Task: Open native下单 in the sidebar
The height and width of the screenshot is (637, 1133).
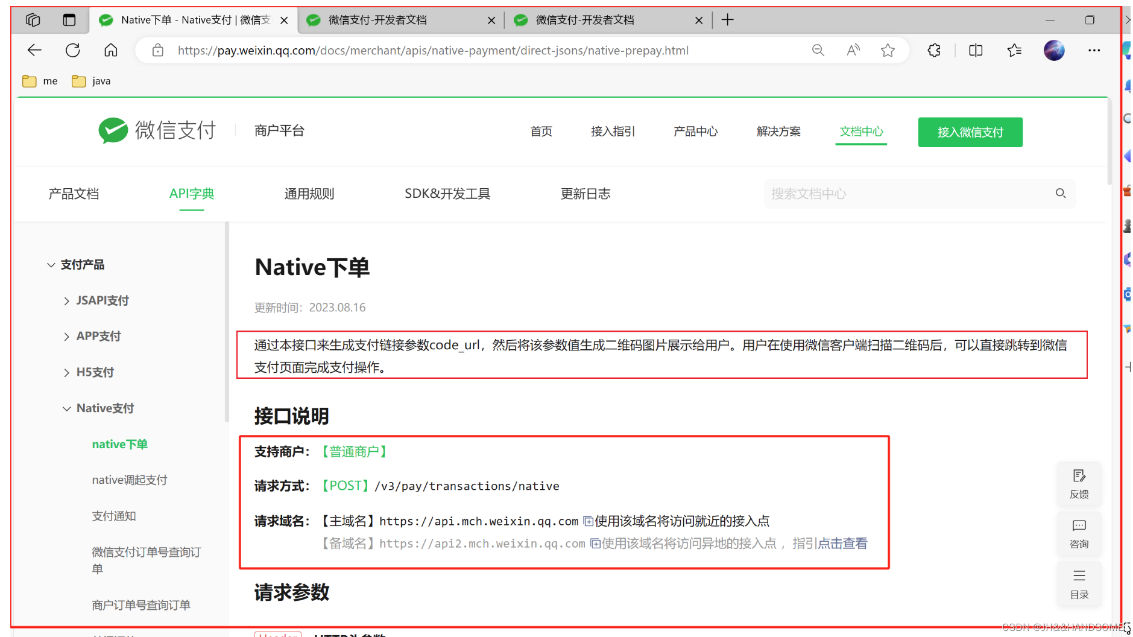Action: pos(119,445)
